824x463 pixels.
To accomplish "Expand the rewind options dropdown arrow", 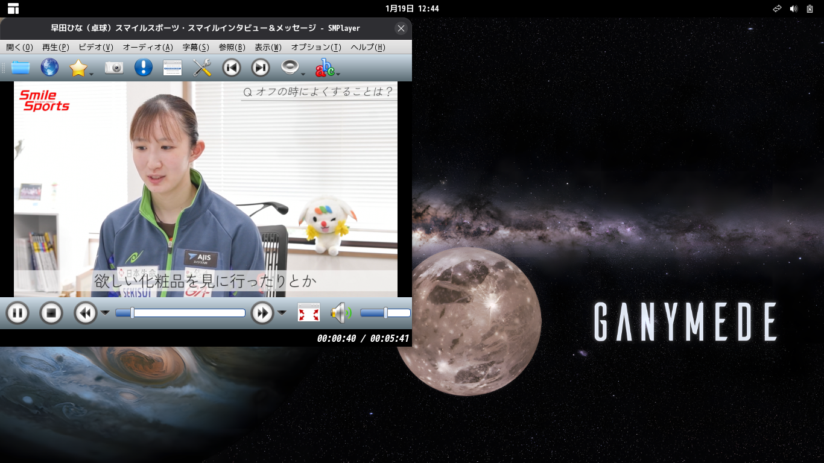I will (105, 312).
